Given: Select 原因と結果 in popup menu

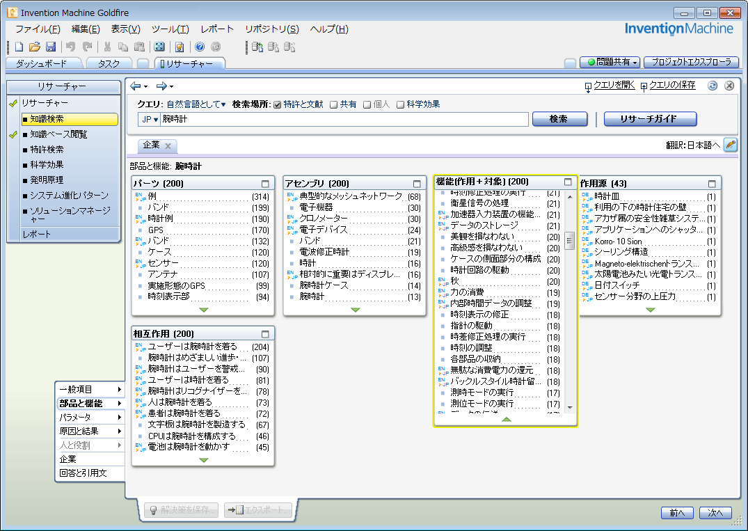Looking at the screenshot, I should (x=90, y=431).
